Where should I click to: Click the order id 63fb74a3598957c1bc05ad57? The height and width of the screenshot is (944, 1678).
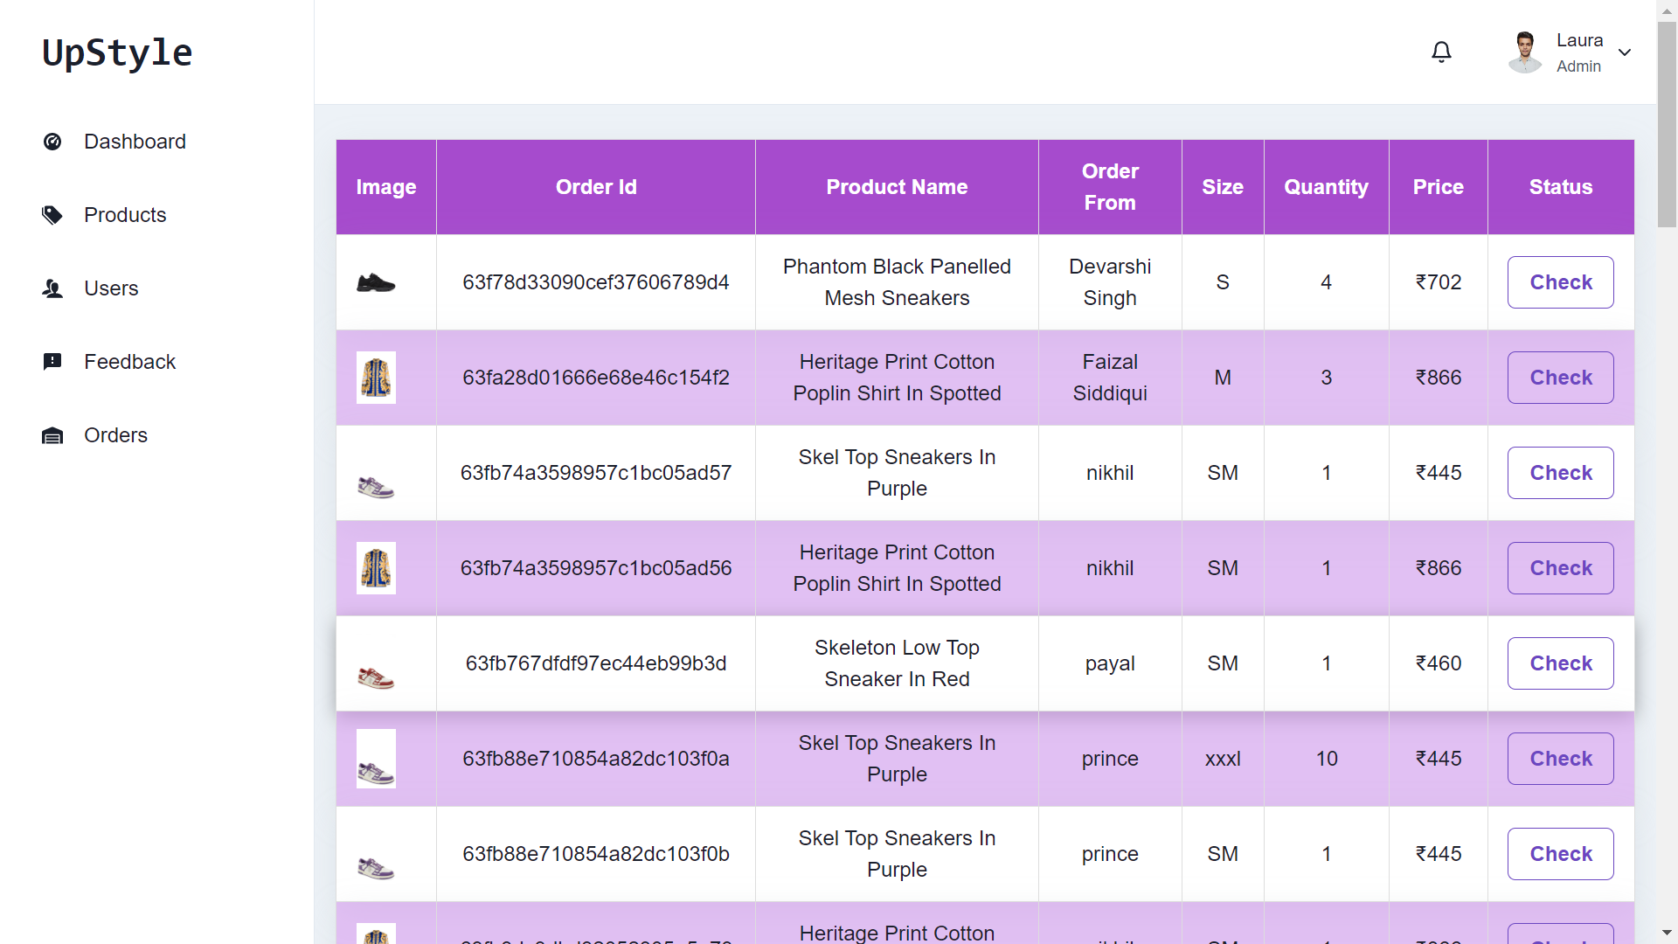coord(596,472)
